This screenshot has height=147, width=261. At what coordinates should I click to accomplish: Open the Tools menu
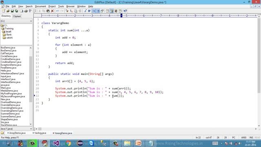pos(61,7)
